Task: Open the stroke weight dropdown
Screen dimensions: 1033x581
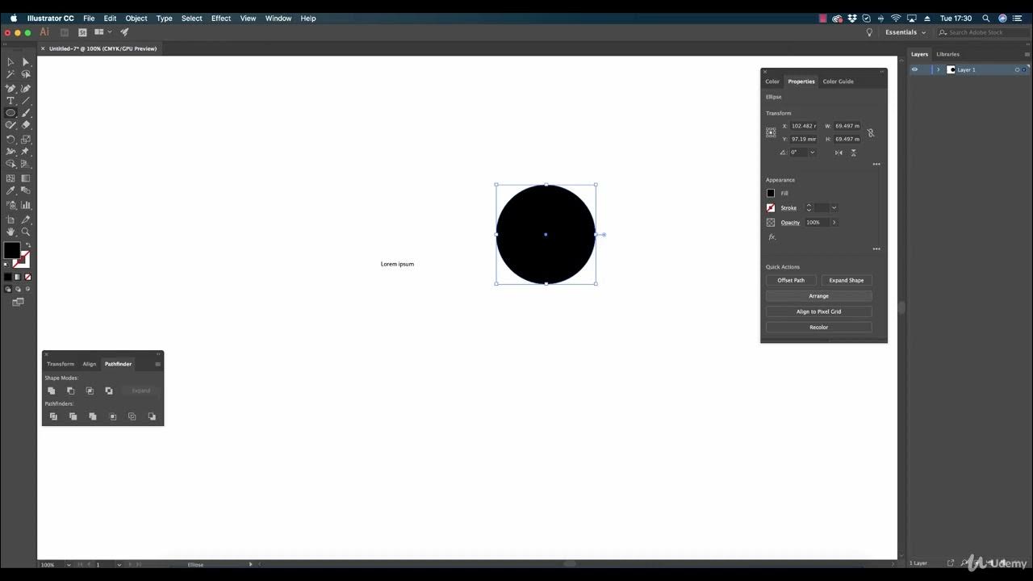Action: [834, 208]
